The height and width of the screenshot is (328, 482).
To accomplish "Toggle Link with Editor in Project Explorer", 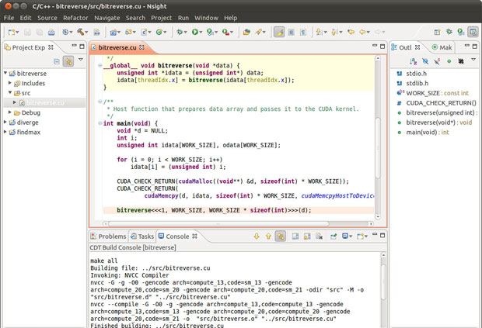I will (x=68, y=60).
